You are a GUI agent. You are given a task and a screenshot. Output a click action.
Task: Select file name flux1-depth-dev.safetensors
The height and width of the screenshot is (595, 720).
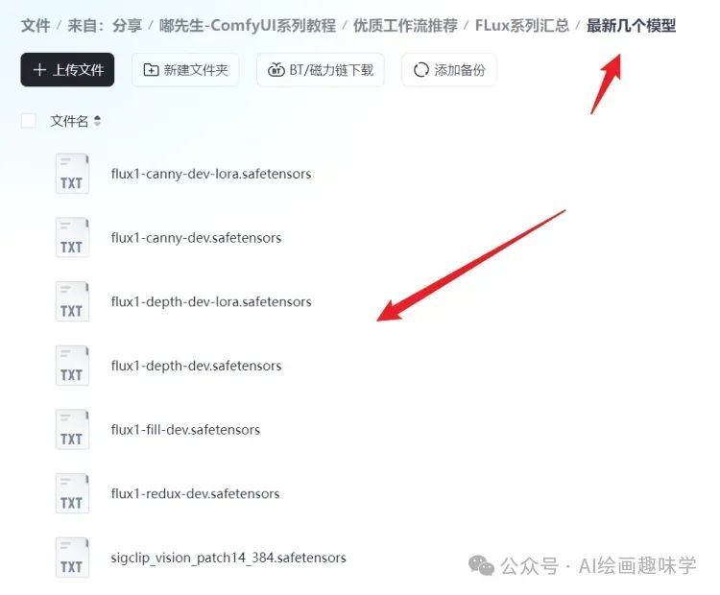(196, 366)
